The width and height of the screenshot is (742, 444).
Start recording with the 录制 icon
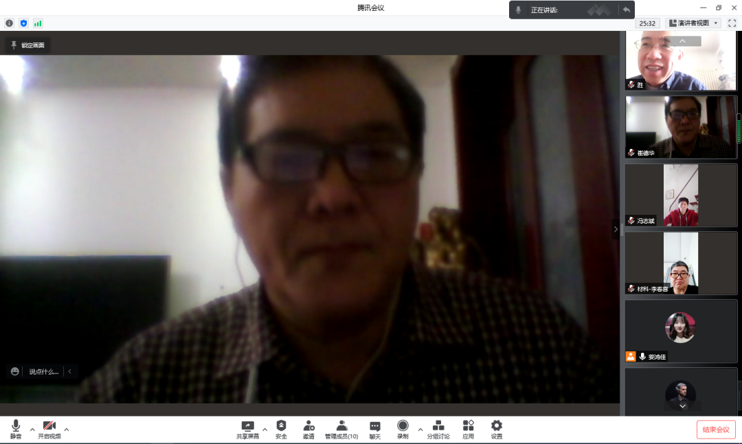click(403, 430)
